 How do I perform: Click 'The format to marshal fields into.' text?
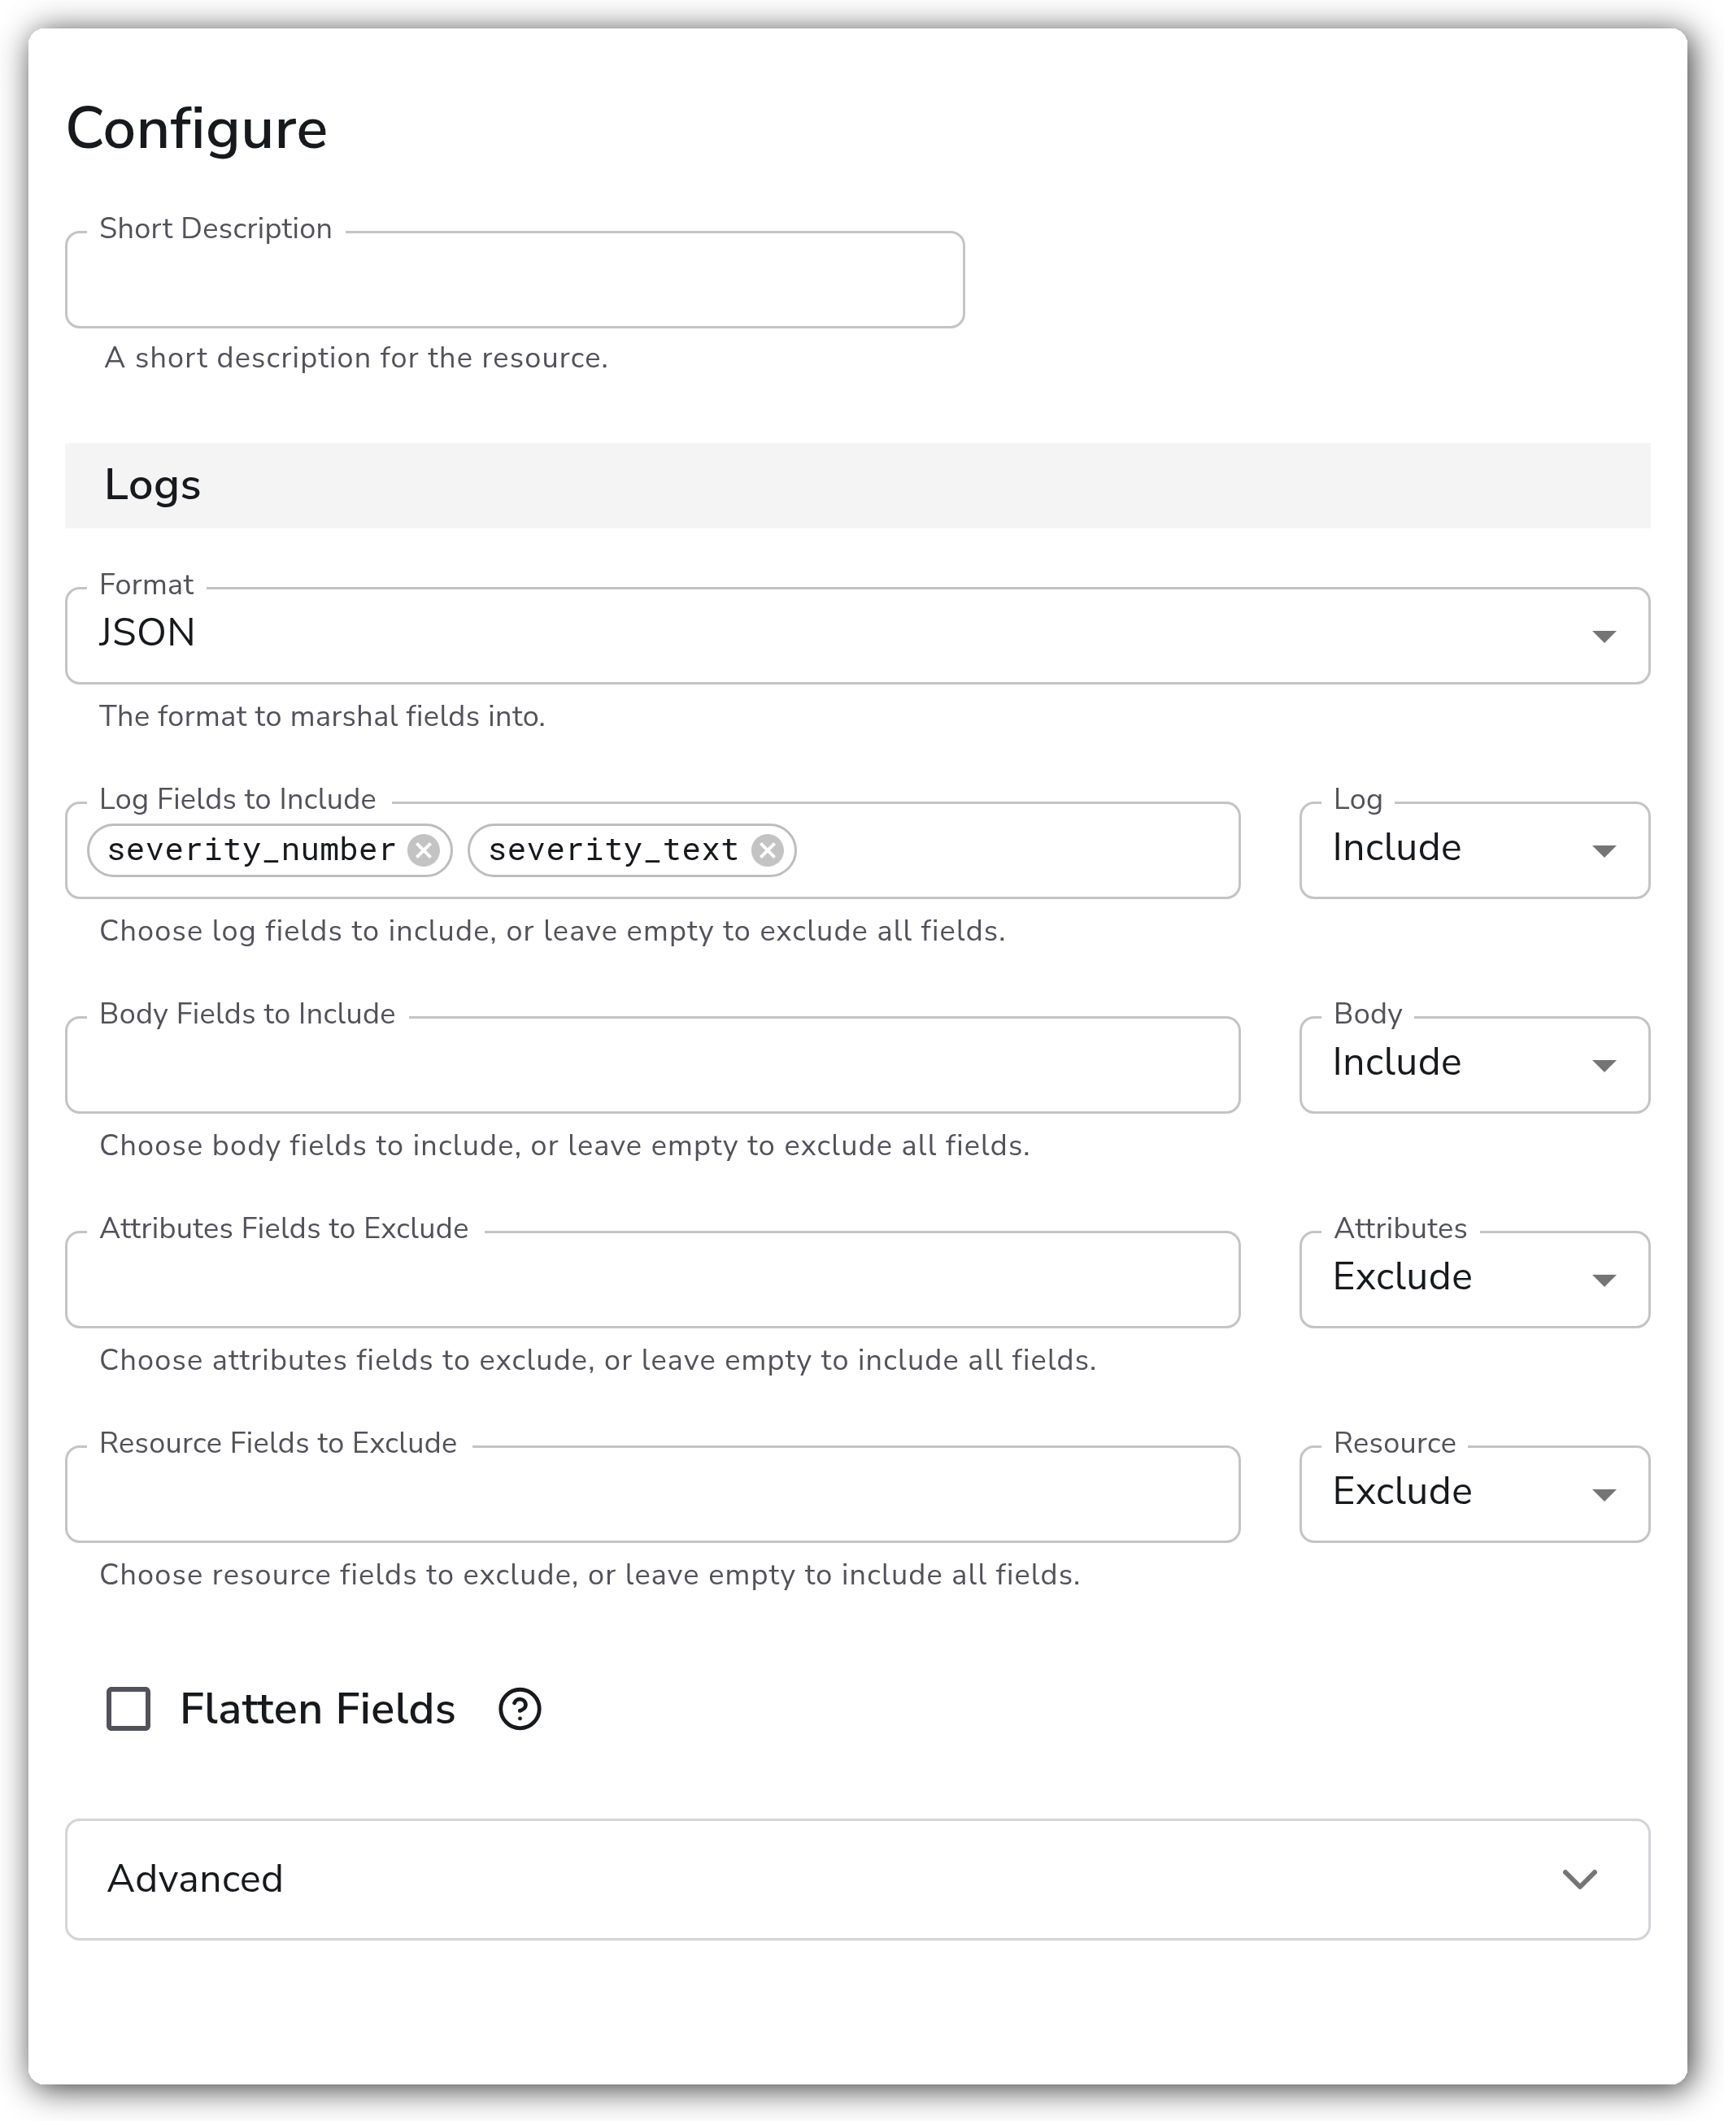[322, 716]
